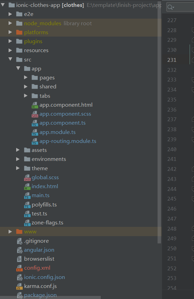The image size is (194, 299).
Task: Open app.component.html file
Action: [x=66, y=105]
